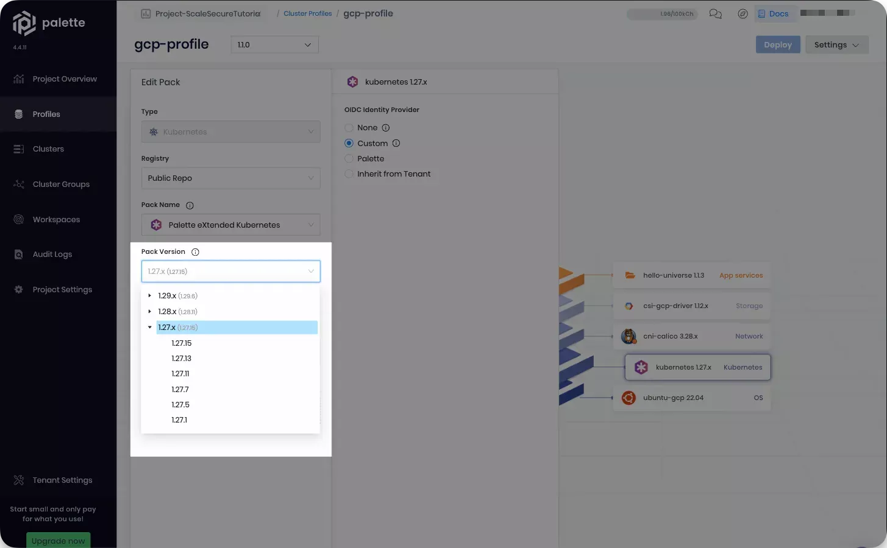Select version 1.27.13

[182, 359]
